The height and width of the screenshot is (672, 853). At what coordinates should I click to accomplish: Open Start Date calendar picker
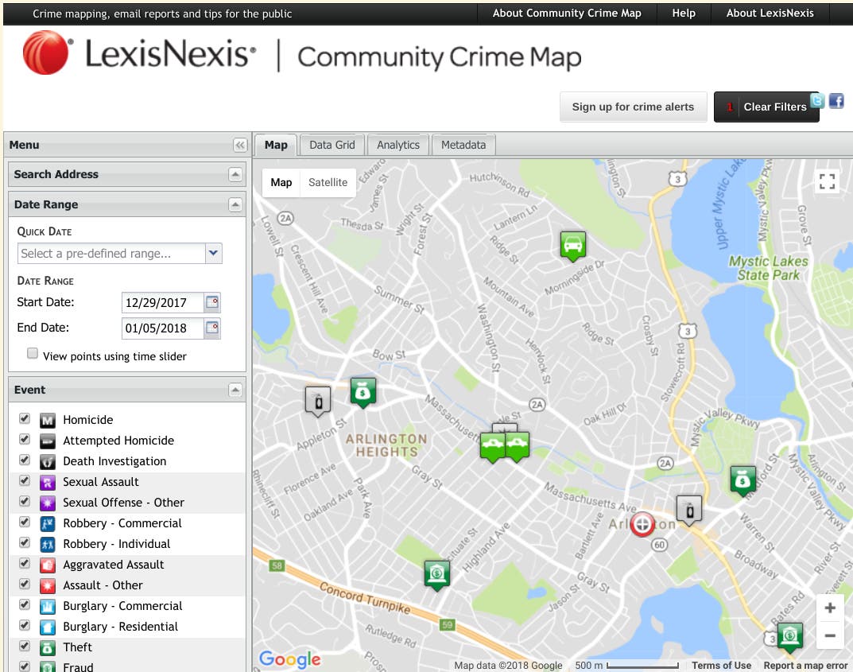click(211, 303)
